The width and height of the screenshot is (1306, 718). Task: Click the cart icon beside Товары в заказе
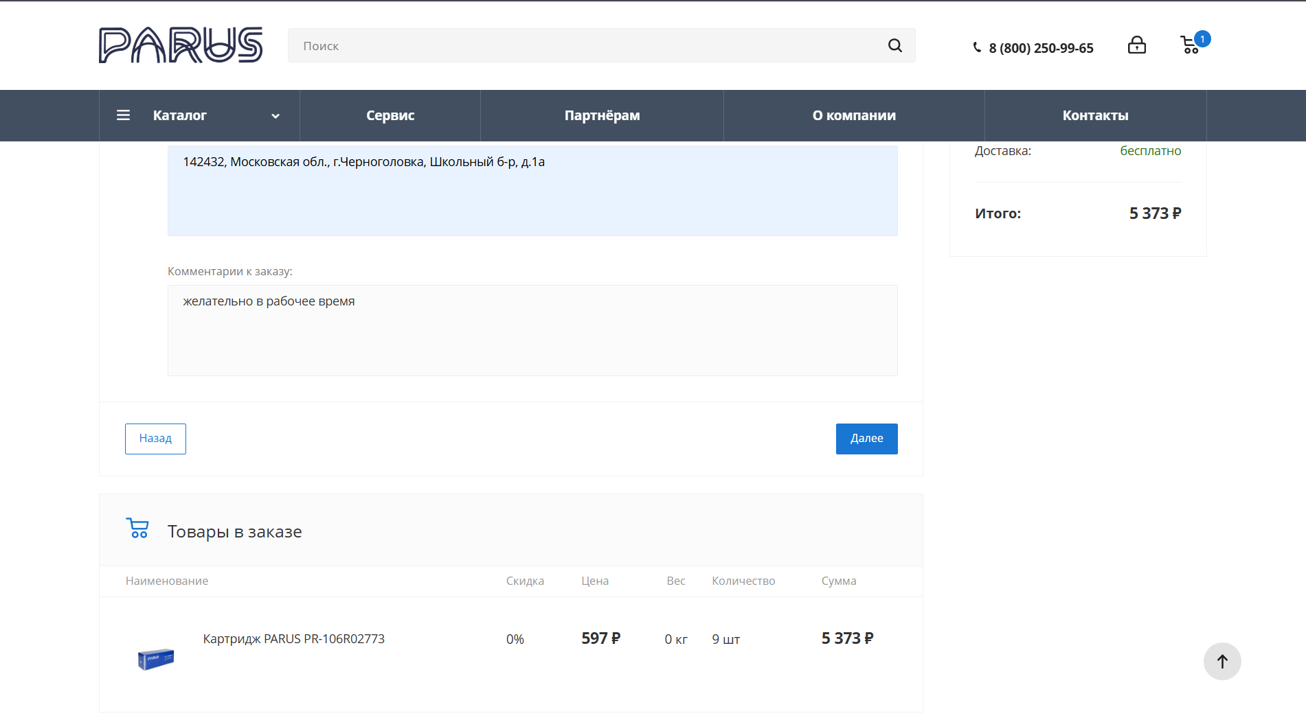pos(138,529)
